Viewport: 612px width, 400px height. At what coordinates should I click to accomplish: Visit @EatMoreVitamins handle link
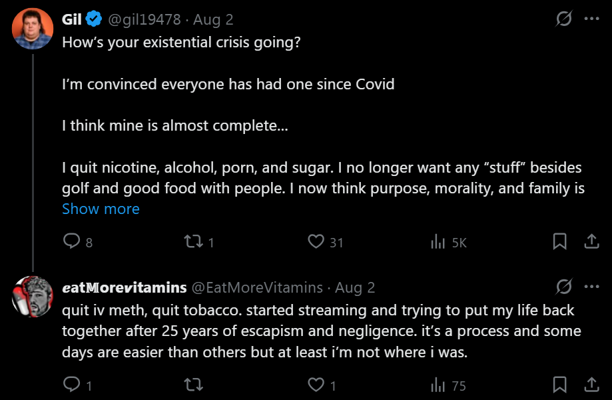257,288
